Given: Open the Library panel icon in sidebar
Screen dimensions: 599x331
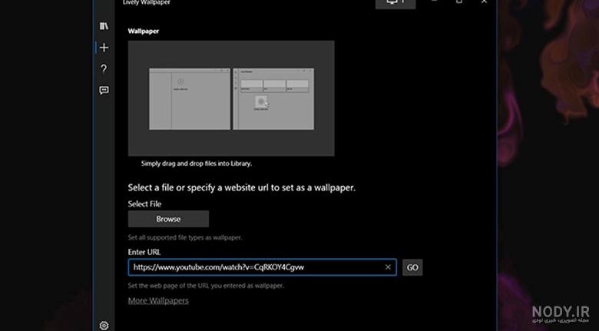Looking at the screenshot, I should tap(104, 26).
